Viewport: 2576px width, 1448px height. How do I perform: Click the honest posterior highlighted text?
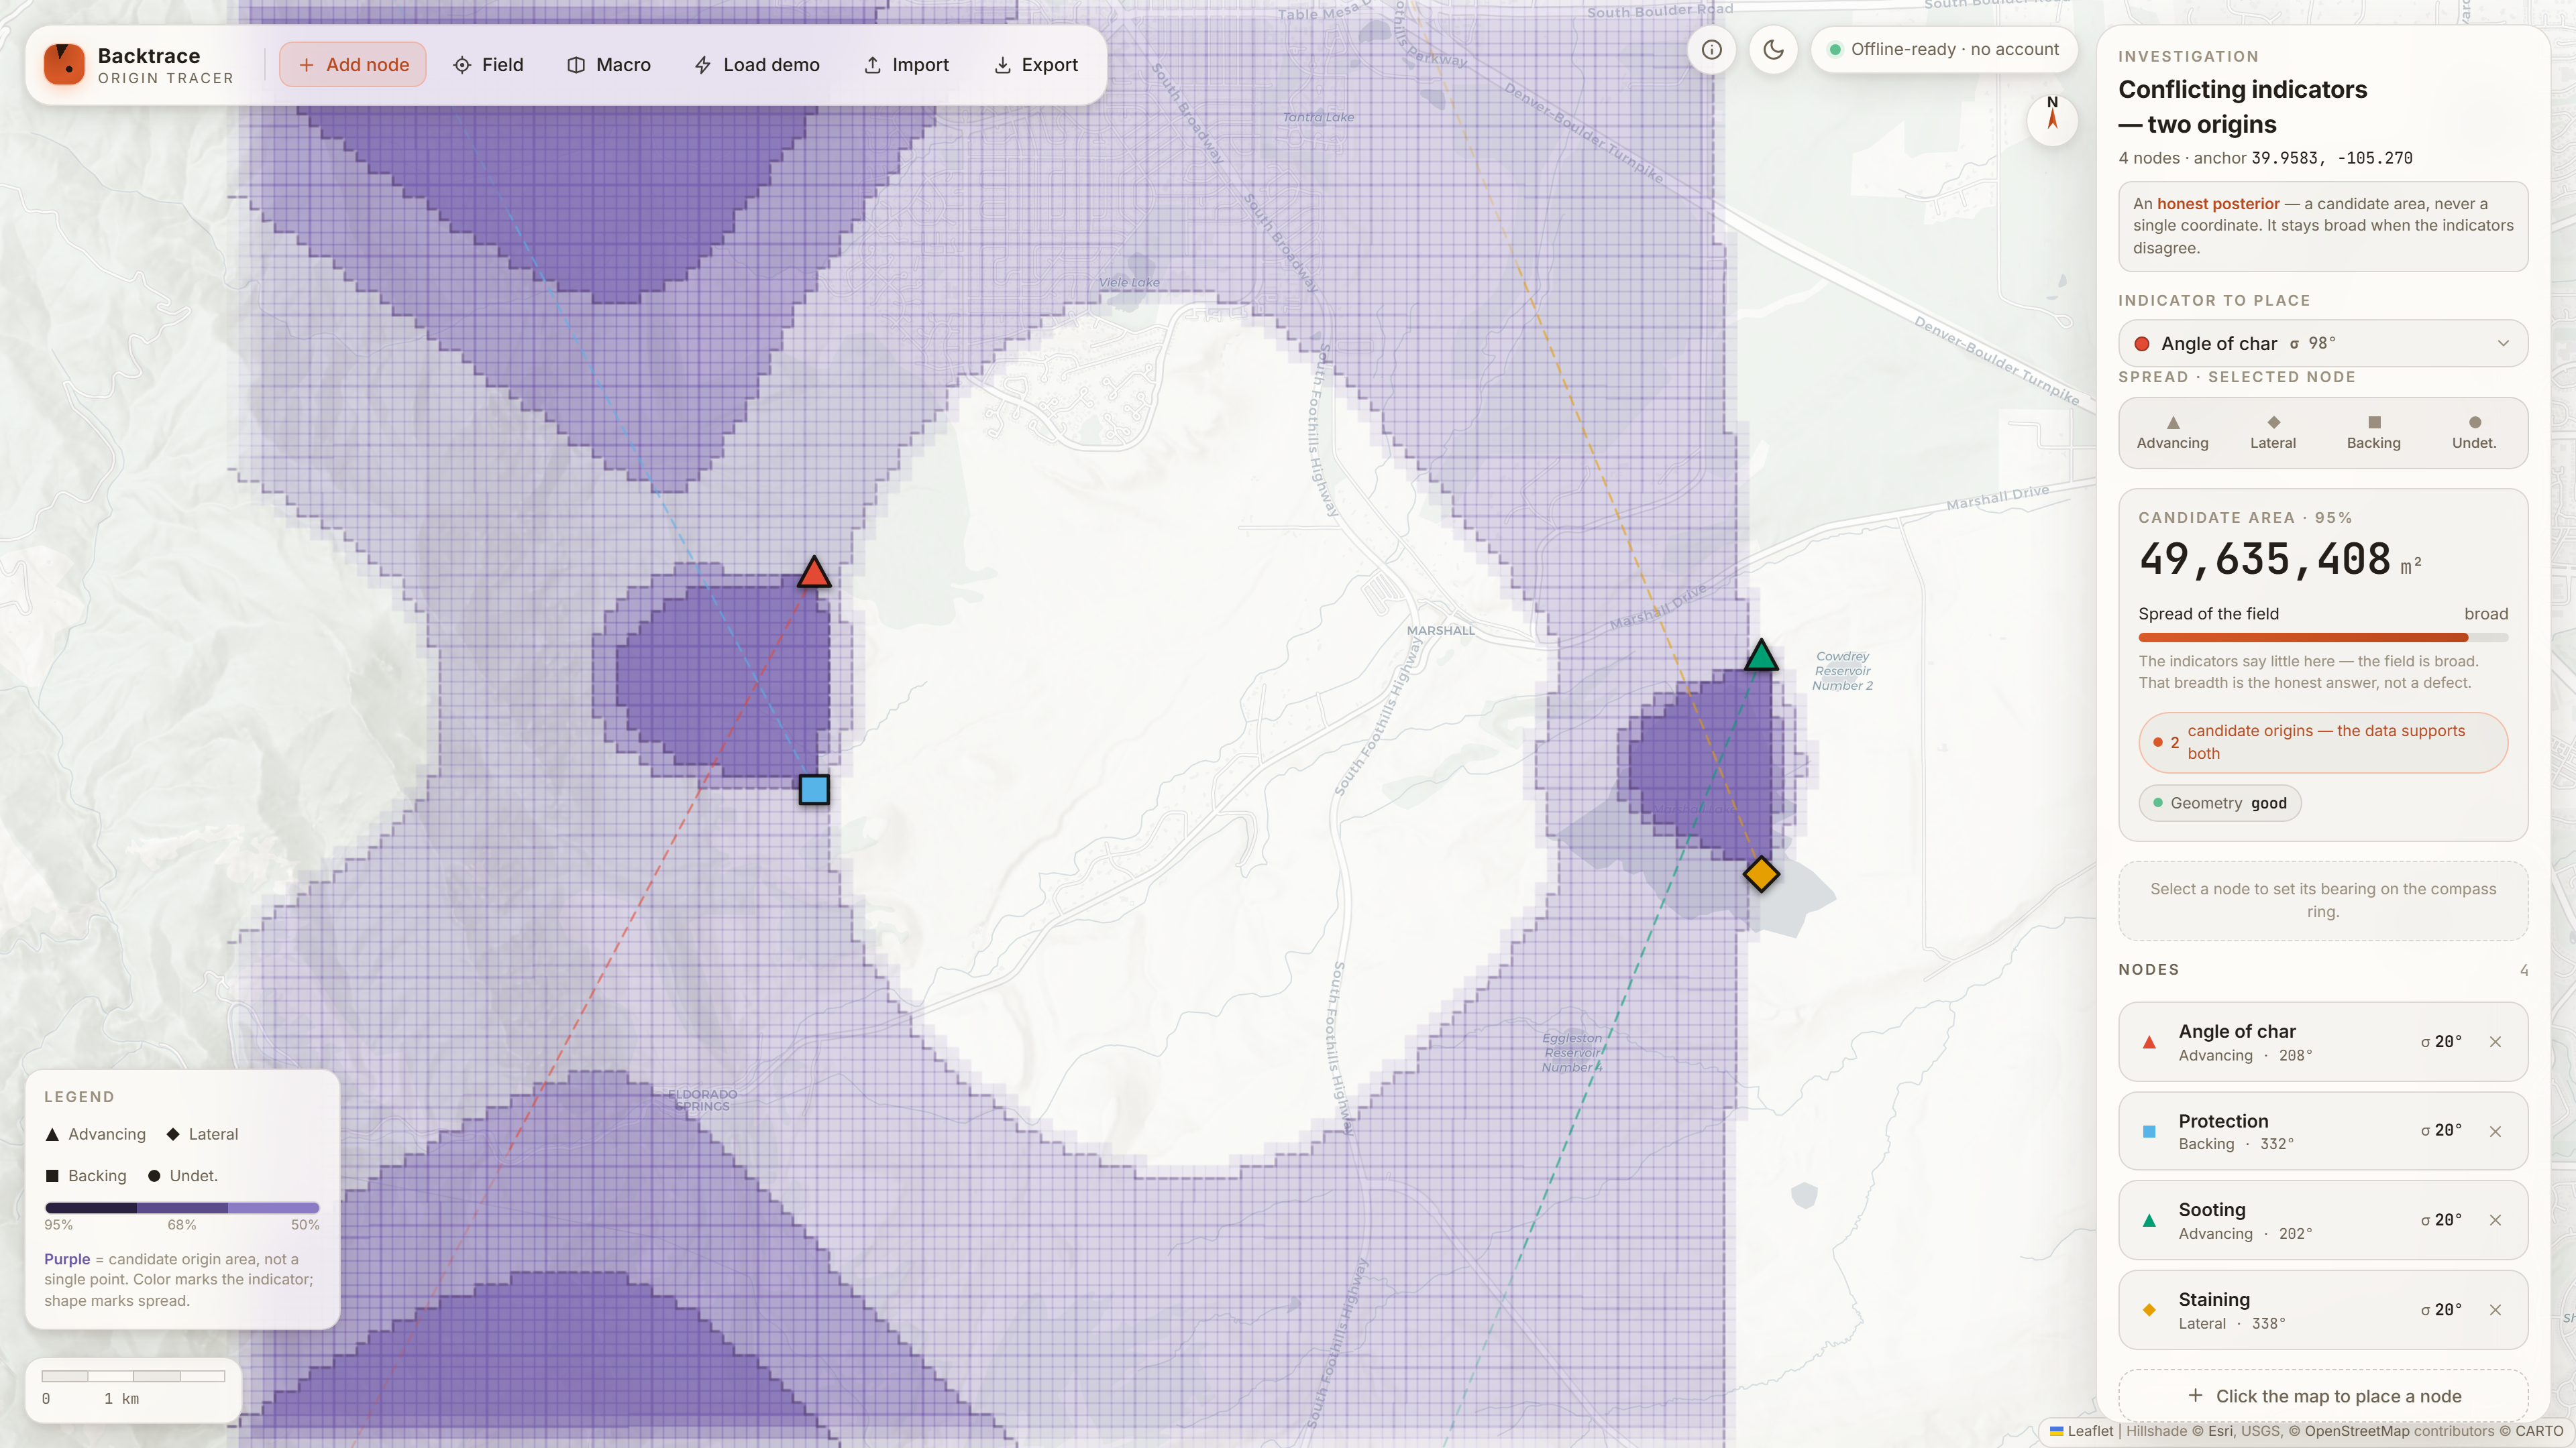pos(2218,204)
